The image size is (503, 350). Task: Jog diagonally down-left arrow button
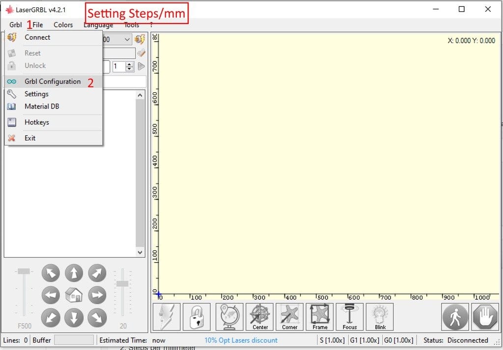coord(51,318)
